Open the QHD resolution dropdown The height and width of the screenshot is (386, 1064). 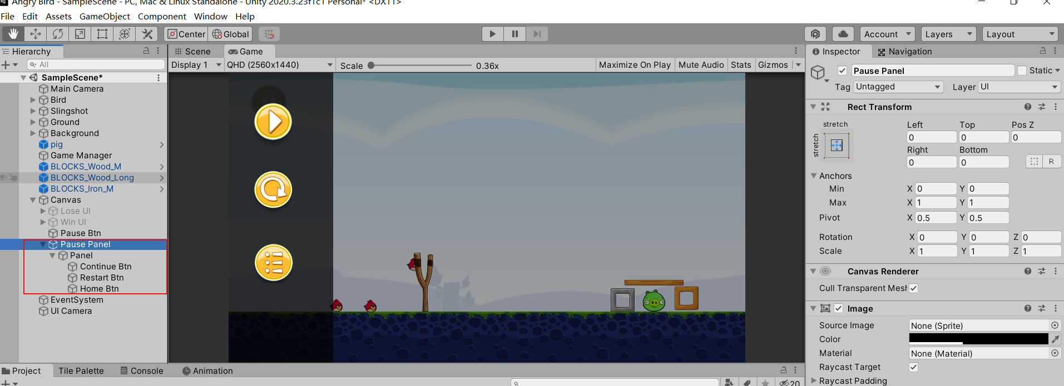[280, 65]
